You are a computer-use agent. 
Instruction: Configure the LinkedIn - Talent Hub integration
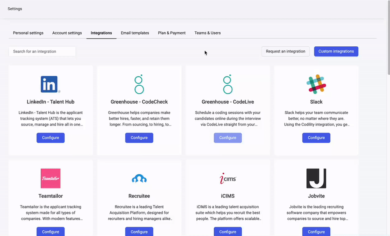click(50, 138)
